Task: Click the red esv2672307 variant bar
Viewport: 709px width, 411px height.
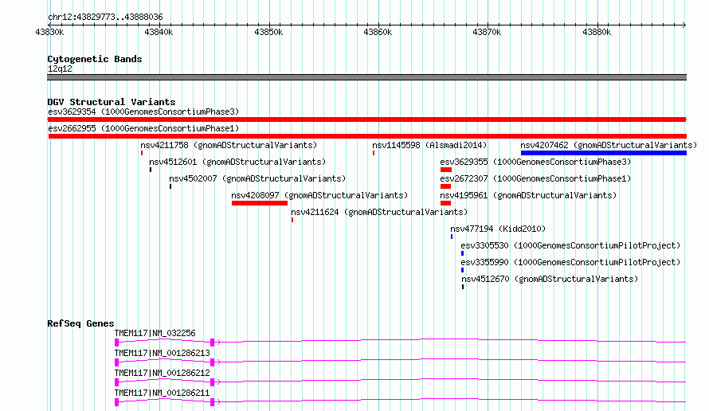Action: pos(445,186)
